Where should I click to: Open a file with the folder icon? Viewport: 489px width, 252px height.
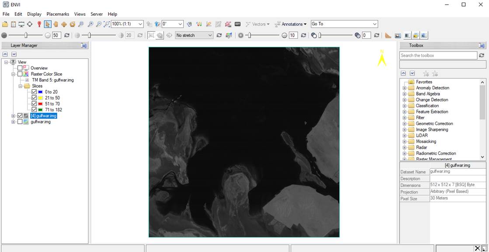pos(5,24)
